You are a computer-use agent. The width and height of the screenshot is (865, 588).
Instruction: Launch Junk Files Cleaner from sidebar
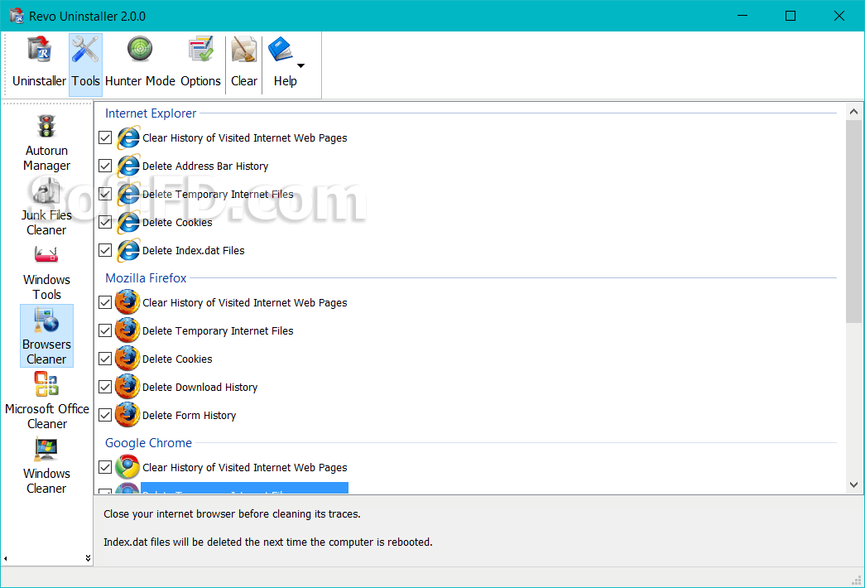47,208
